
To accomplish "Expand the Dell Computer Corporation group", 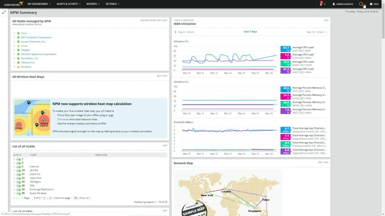I will point(14,37).
